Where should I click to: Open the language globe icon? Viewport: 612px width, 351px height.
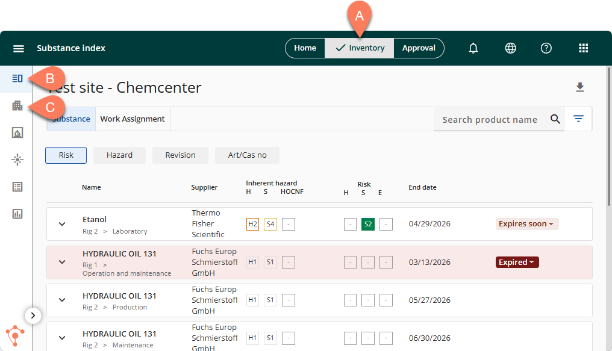coord(511,48)
